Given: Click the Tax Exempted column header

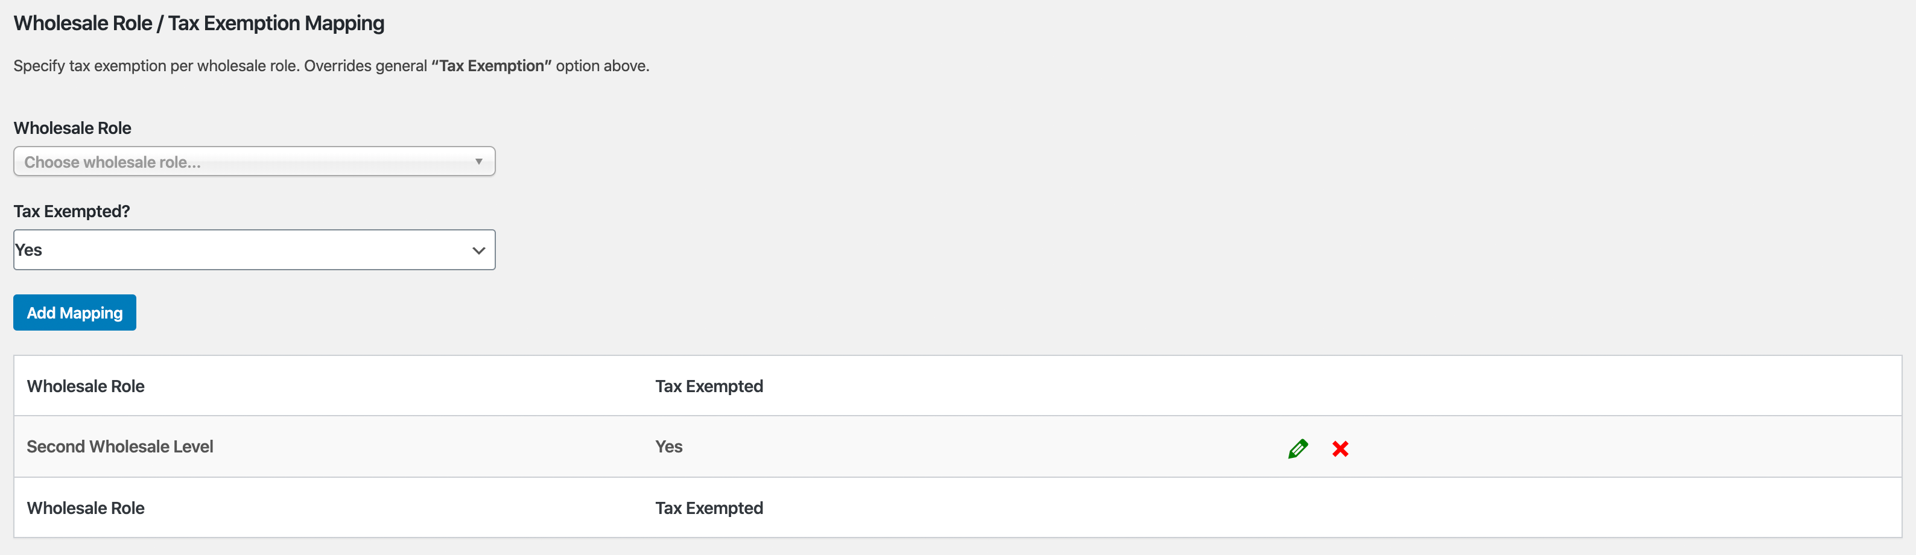Looking at the screenshot, I should 709,386.
